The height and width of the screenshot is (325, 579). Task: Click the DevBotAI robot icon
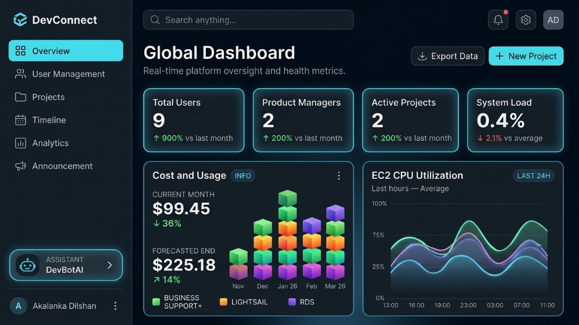pyautogui.click(x=27, y=265)
